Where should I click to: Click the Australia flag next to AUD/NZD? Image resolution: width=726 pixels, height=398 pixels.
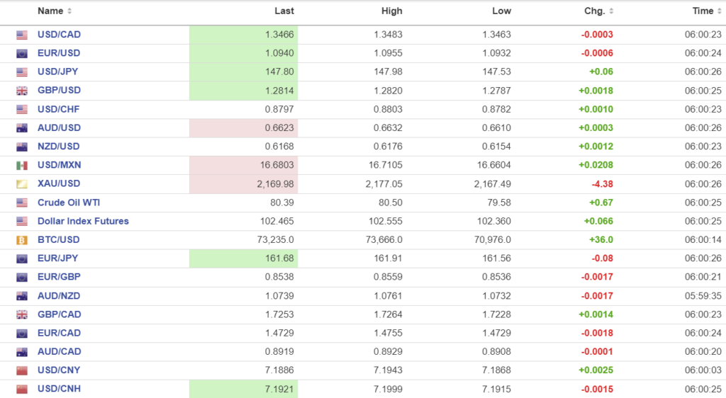tap(22, 296)
